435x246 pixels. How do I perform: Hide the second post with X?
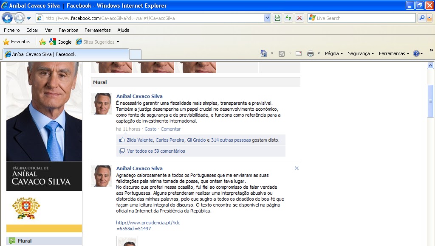pyautogui.click(x=297, y=168)
